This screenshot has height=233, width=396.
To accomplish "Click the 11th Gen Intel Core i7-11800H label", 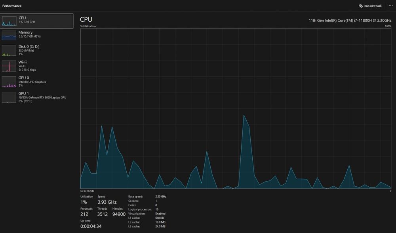I will (350, 21).
